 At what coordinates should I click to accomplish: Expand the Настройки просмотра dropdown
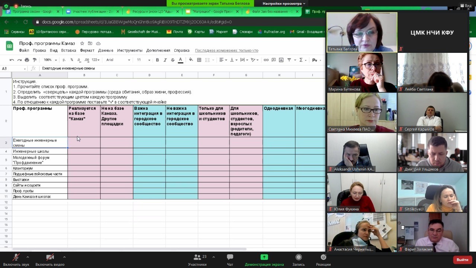click(x=284, y=3)
